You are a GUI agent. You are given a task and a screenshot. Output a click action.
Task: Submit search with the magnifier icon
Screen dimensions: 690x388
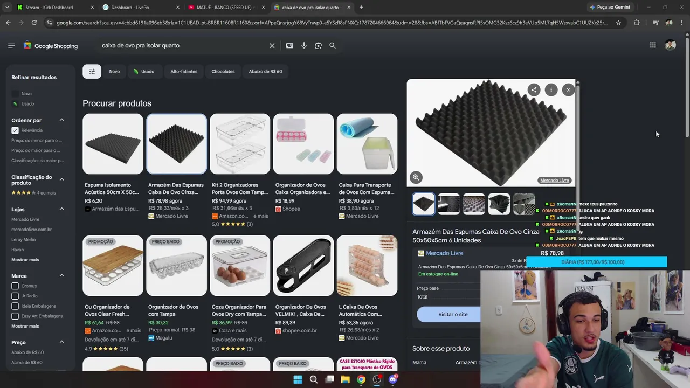333,46
